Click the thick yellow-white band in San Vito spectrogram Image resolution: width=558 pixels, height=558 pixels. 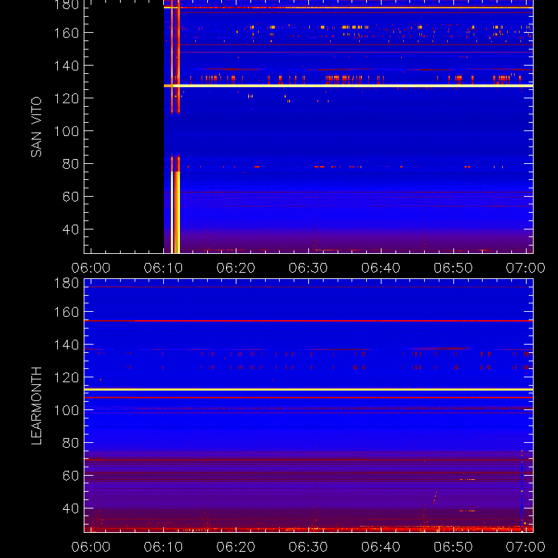tap(348, 86)
